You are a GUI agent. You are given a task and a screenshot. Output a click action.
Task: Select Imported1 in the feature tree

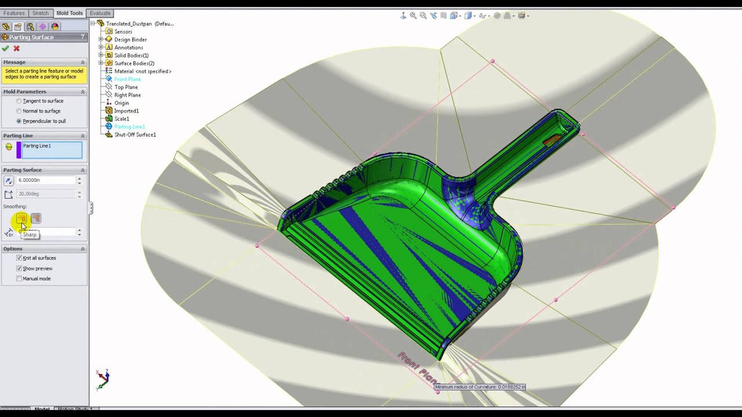coord(126,111)
